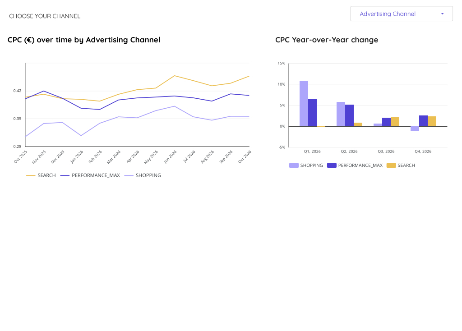Click the Q1, 2026 SHOPPING bar
The height and width of the screenshot is (331, 462).
pos(304,104)
